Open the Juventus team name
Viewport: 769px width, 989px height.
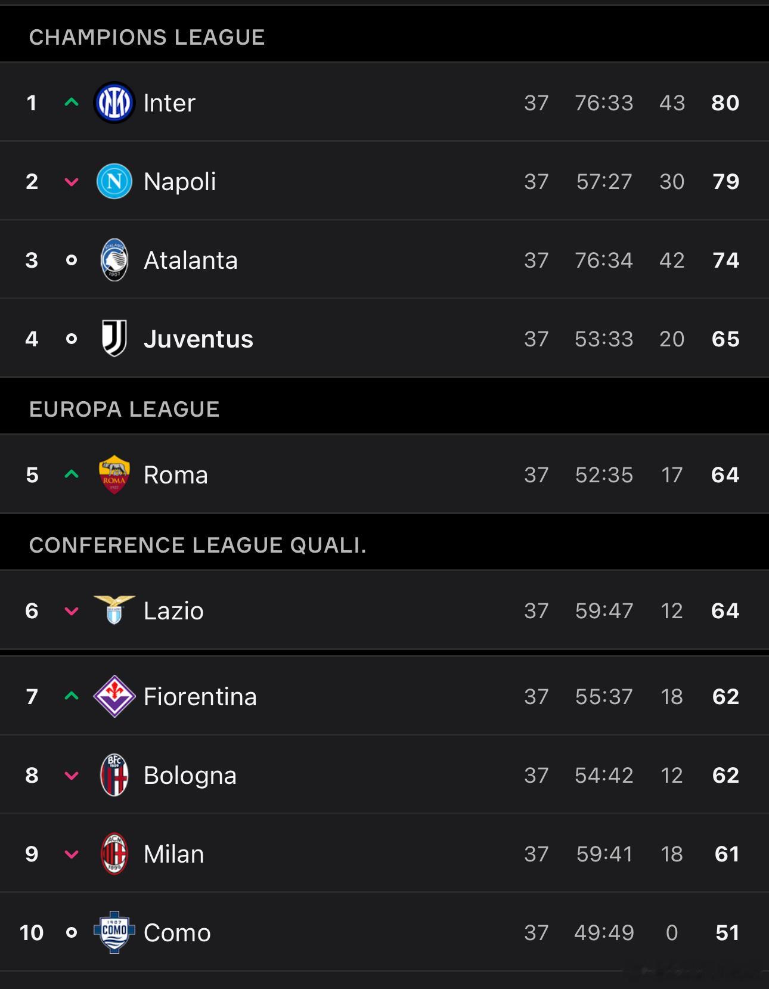tap(199, 339)
